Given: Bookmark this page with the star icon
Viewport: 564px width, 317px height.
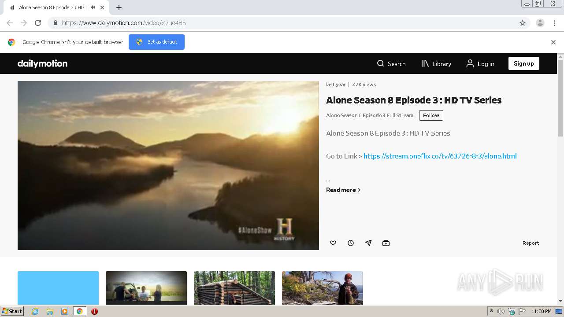Looking at the screenshot, I should [x=523, y=23].
